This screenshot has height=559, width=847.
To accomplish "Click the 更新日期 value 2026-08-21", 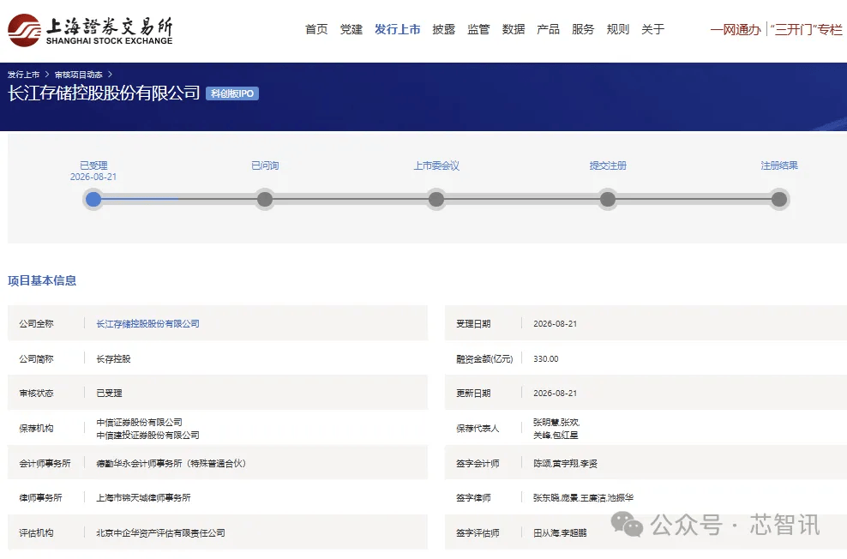I will point(556,394).
